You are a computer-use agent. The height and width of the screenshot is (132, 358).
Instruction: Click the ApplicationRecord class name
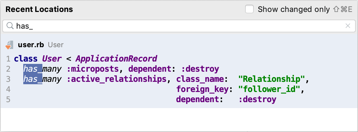(116, 59)
